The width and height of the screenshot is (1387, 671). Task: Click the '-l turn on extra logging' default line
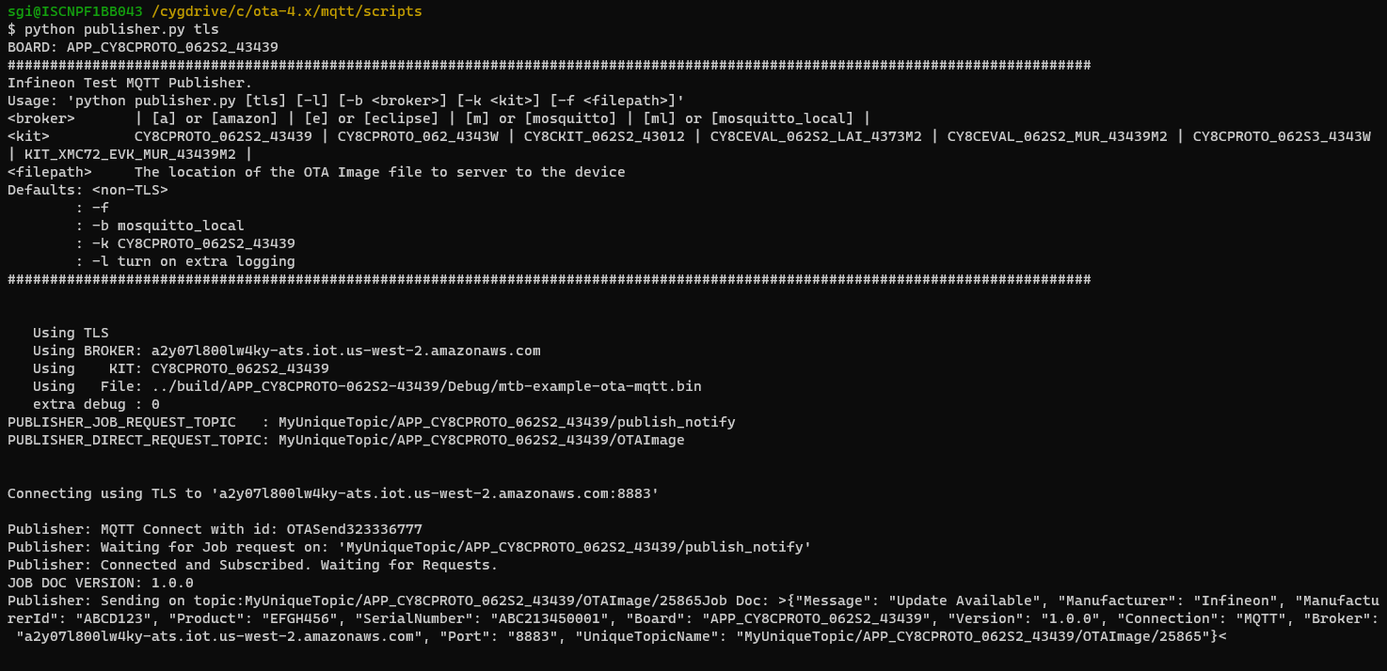[x=185, y=261]
